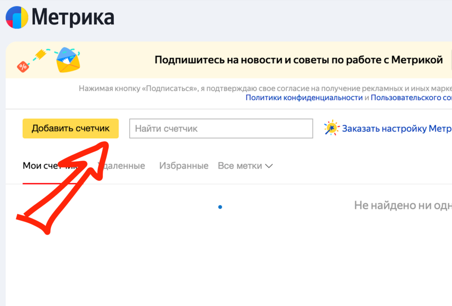This screenshot has height=306, width=452.
Task: Click the envelope newsletter illustration
Action: [x=68, y=60]
